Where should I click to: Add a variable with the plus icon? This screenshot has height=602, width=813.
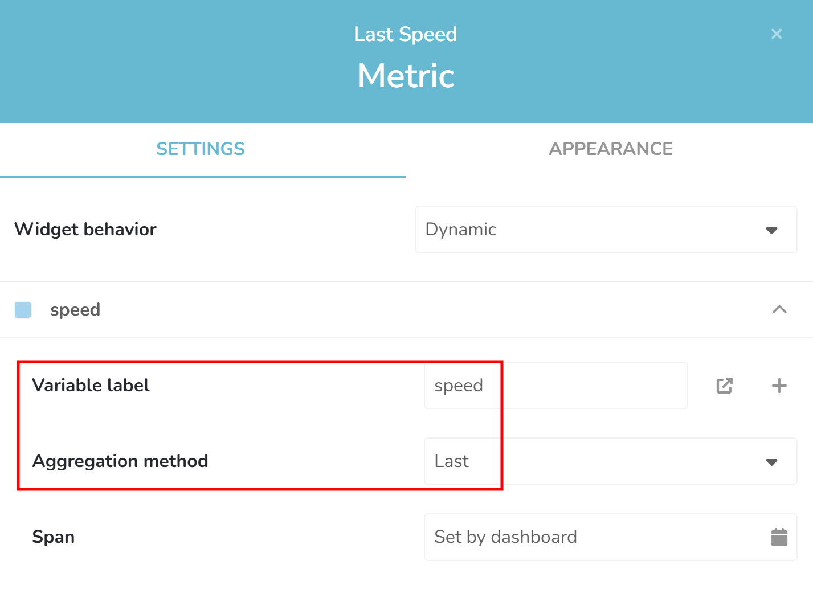[779, 386]
